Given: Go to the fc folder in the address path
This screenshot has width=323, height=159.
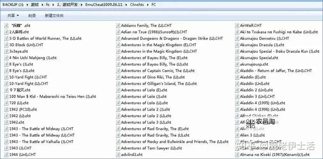Looking at the screenshot, I should coord(48,5).
